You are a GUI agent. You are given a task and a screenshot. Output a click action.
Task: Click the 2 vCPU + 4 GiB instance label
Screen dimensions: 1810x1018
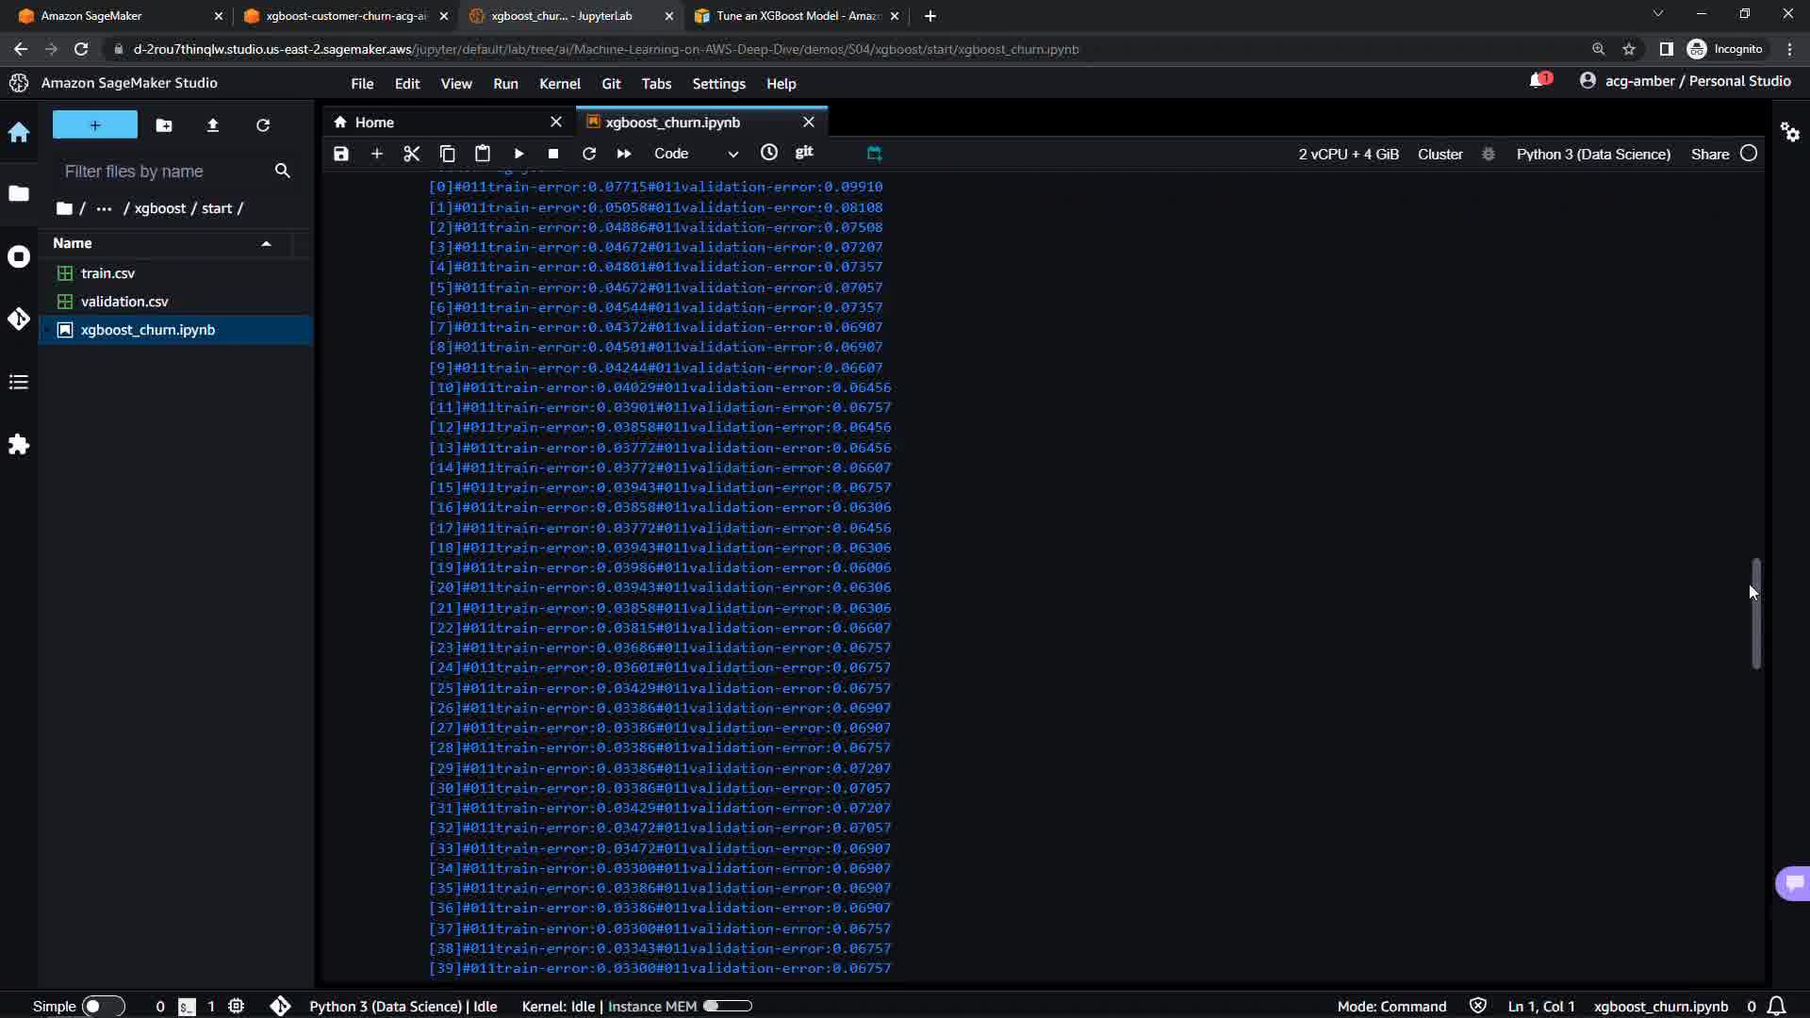click(x=1348, y=154)
